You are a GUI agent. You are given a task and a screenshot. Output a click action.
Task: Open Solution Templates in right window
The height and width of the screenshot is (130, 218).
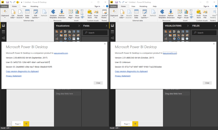[162, 14]
